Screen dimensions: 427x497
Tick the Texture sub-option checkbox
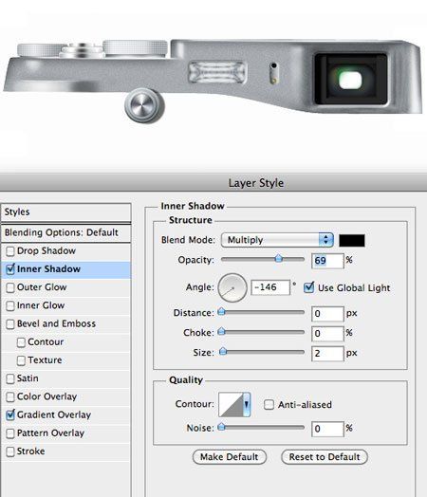coord(21,360)
